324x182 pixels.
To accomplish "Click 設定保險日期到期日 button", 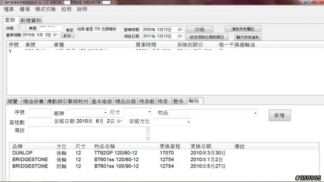I will 207,37.
